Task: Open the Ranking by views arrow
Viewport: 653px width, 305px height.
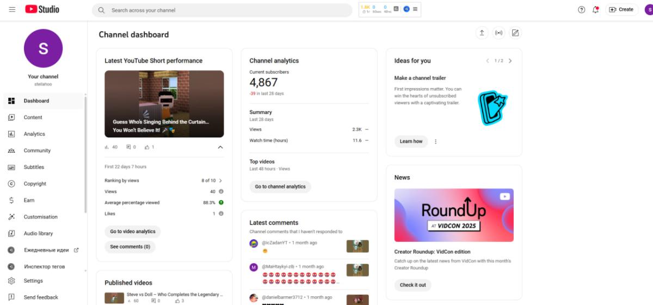Action: point(220,180)
